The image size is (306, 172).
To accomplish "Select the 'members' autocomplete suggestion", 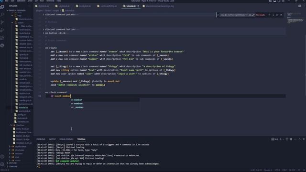I will tap(105, 104).
